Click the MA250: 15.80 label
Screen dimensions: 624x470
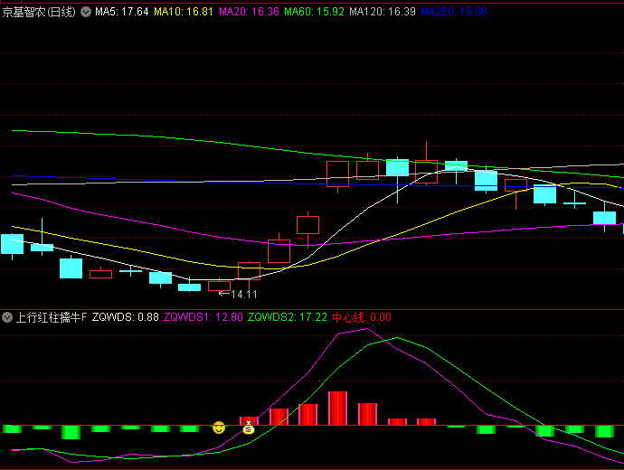pyautogui.click(x=454, y=12)
